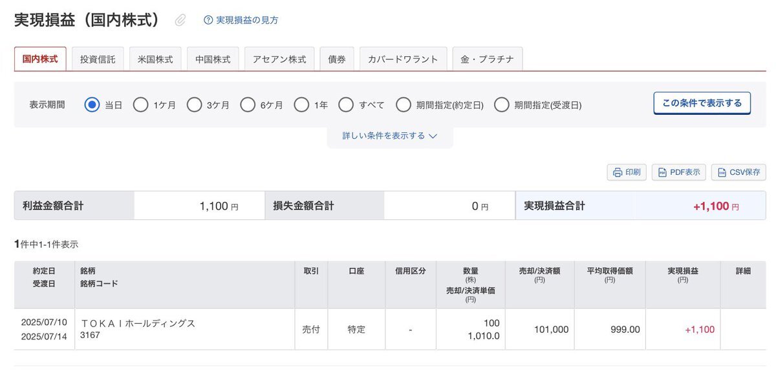Select the 1ケ月 period radio button
This screenshot has height=380, width=776.
click(140, 105)
